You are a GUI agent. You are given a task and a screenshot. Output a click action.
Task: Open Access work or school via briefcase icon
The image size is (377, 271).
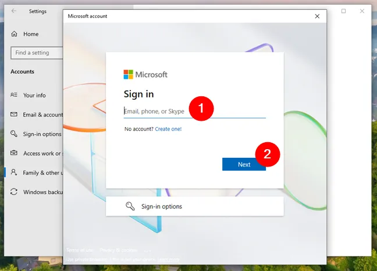coord(14,153)
